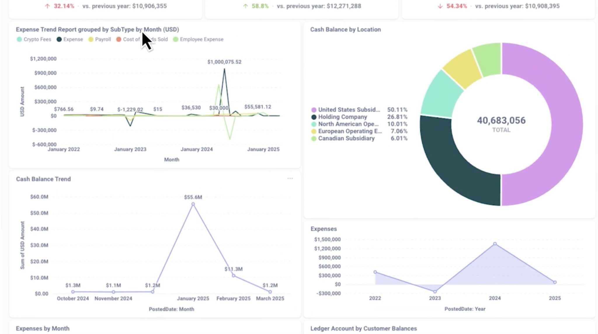
Task: Click the Expense Trend Report chart title
Action: [98, 29]
